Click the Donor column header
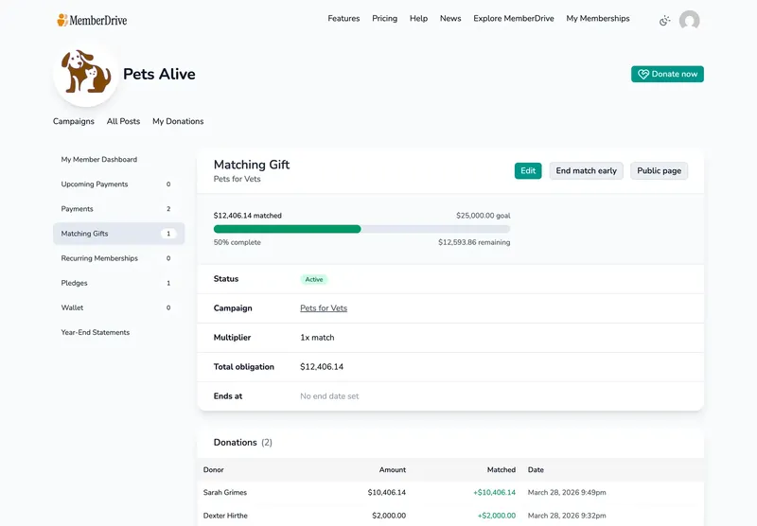 [214, 469]
